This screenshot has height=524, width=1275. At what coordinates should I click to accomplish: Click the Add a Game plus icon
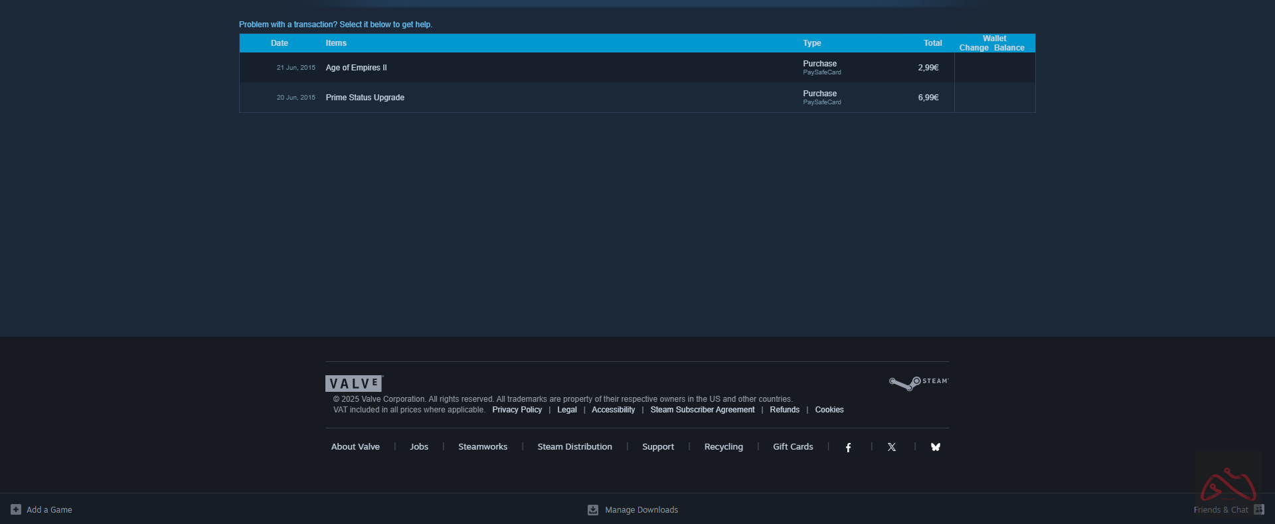16,509
